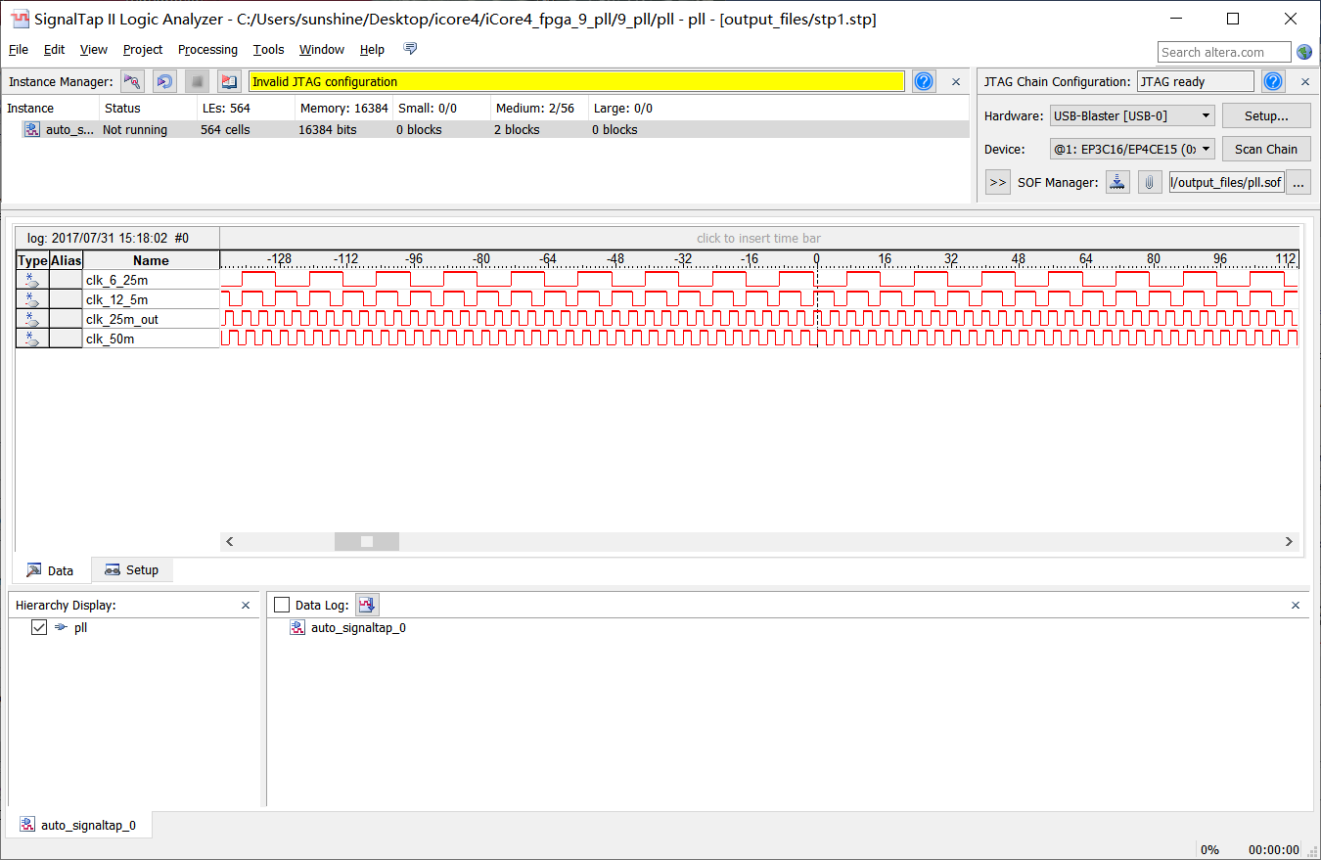Click the SOF Manager program device icon
The height and width of the screenshot is (860, 1321).
[1117, 182]
